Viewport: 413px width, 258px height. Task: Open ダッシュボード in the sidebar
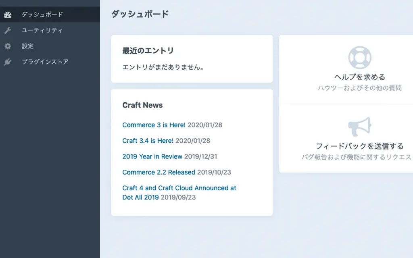(50, 14)
